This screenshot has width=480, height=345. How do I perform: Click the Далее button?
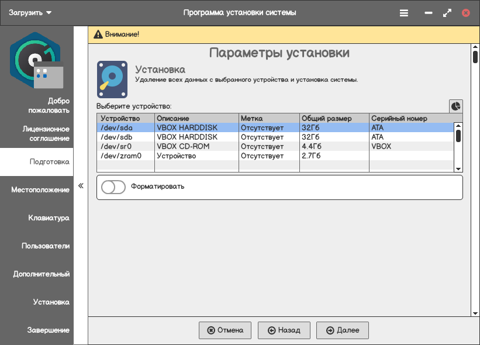coord(343,330)
